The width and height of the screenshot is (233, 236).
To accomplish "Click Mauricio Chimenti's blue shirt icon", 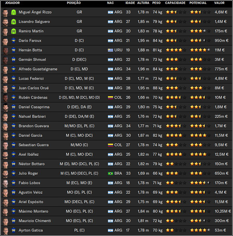I will point(13,221).
